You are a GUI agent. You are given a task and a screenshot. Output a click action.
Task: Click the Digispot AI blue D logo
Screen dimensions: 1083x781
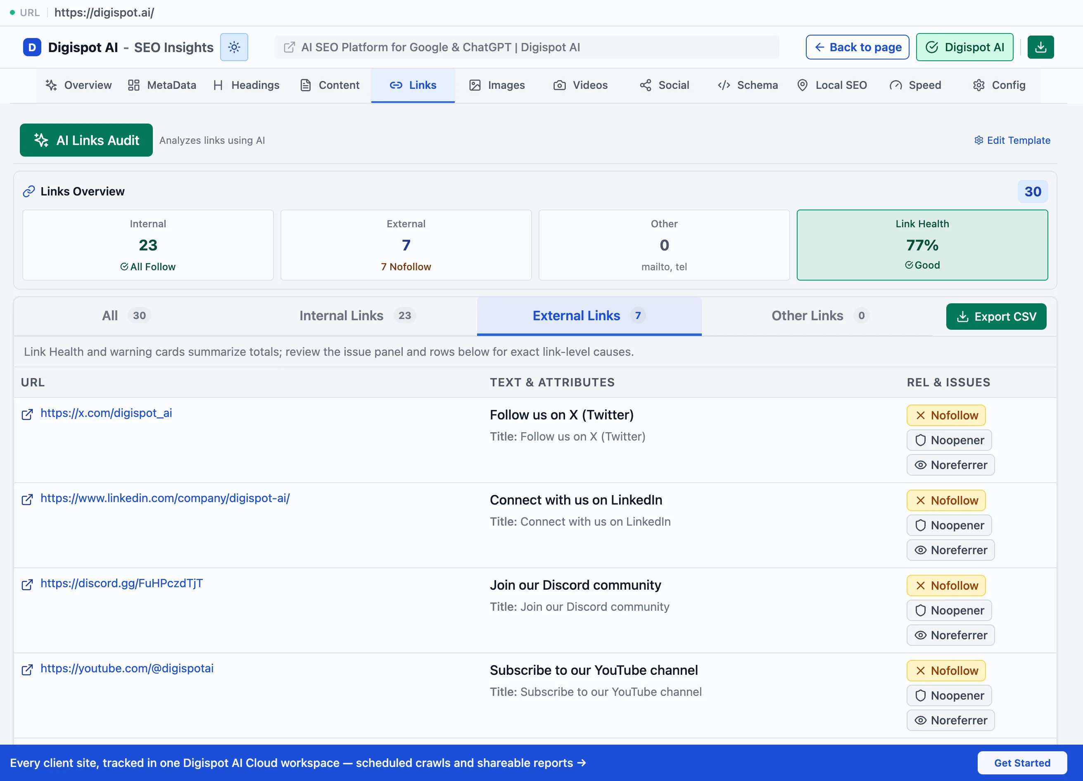coord(32,47)
